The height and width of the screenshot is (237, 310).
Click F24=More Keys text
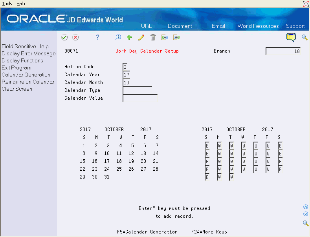pyautogui.click(x=209, y=232)
